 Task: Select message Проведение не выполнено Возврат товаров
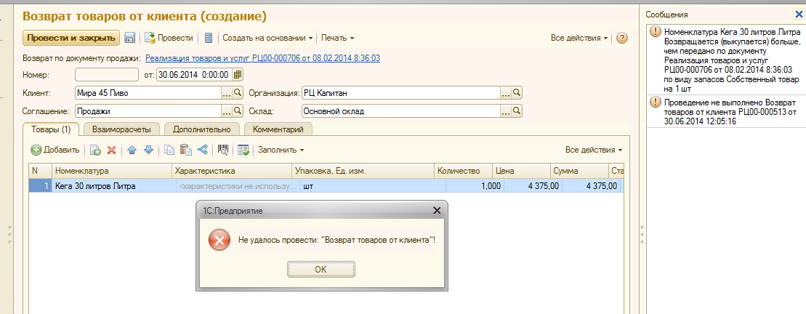(x=726, y=111)
